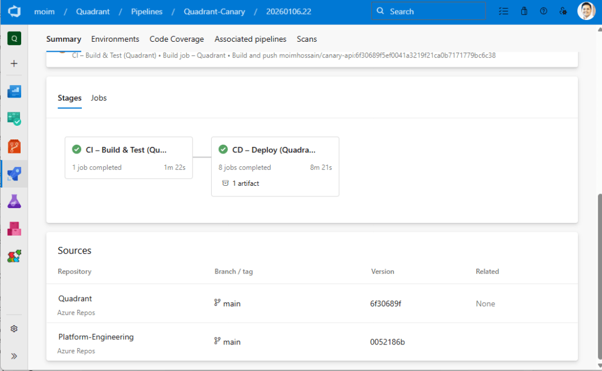602x371 pixels.
Task: Select the Environments tab
Action: click(x=115, y=39)
